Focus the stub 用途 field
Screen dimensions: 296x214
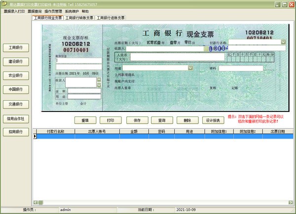[x=84, y=97]
